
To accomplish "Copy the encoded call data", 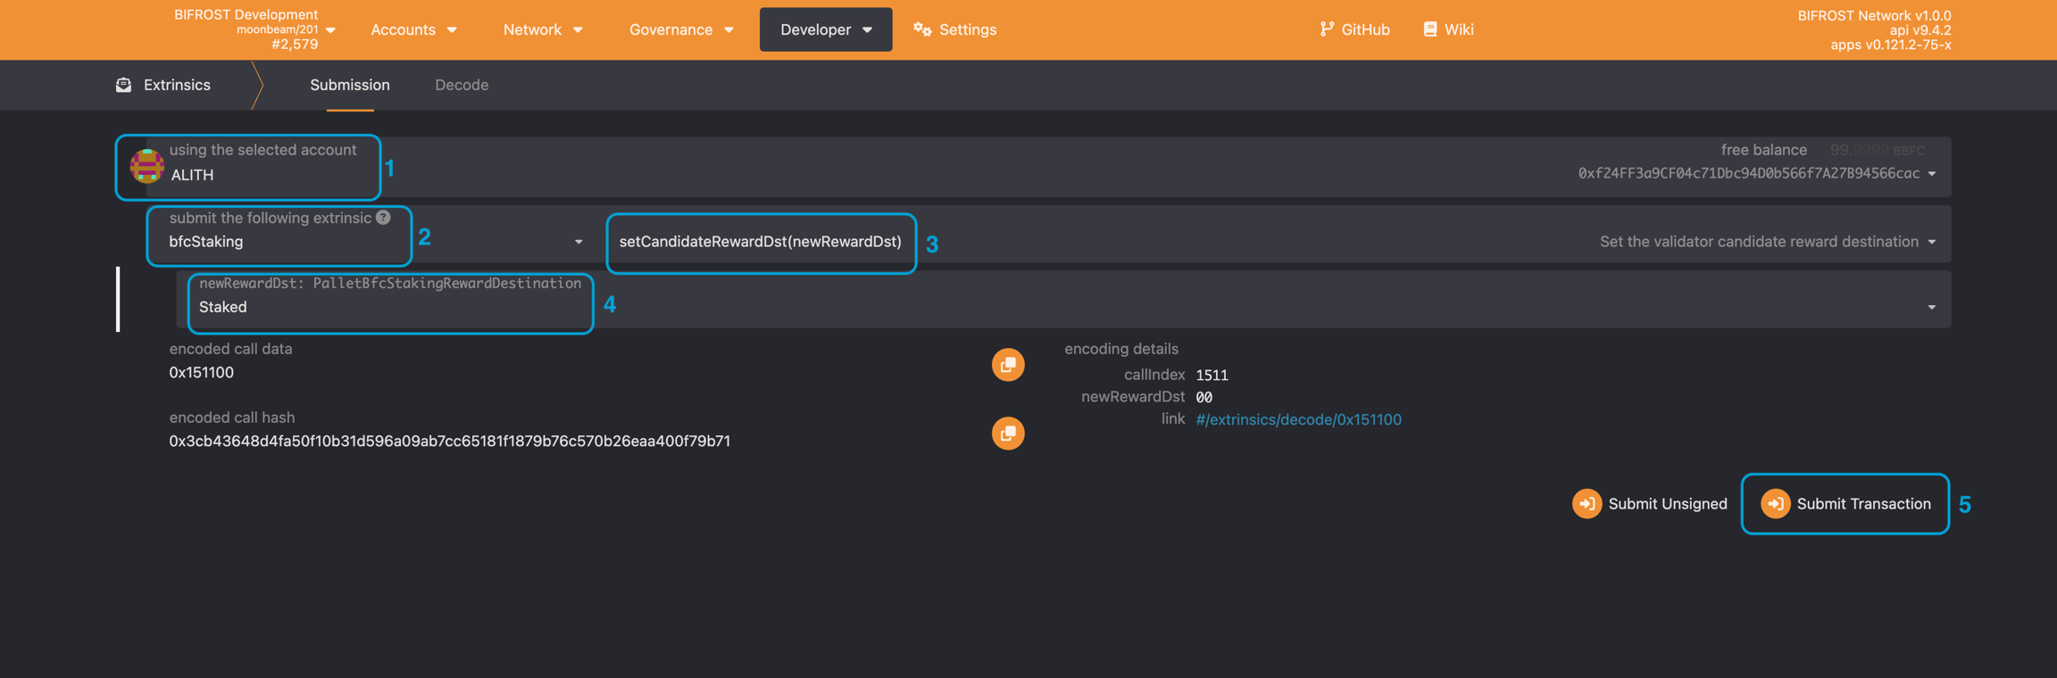I will [1008, 365].
